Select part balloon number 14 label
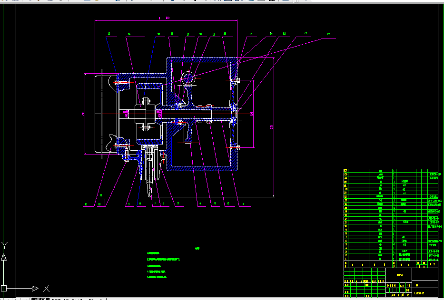This screenshot has height=300, width=444. click(x=129, y=34)
